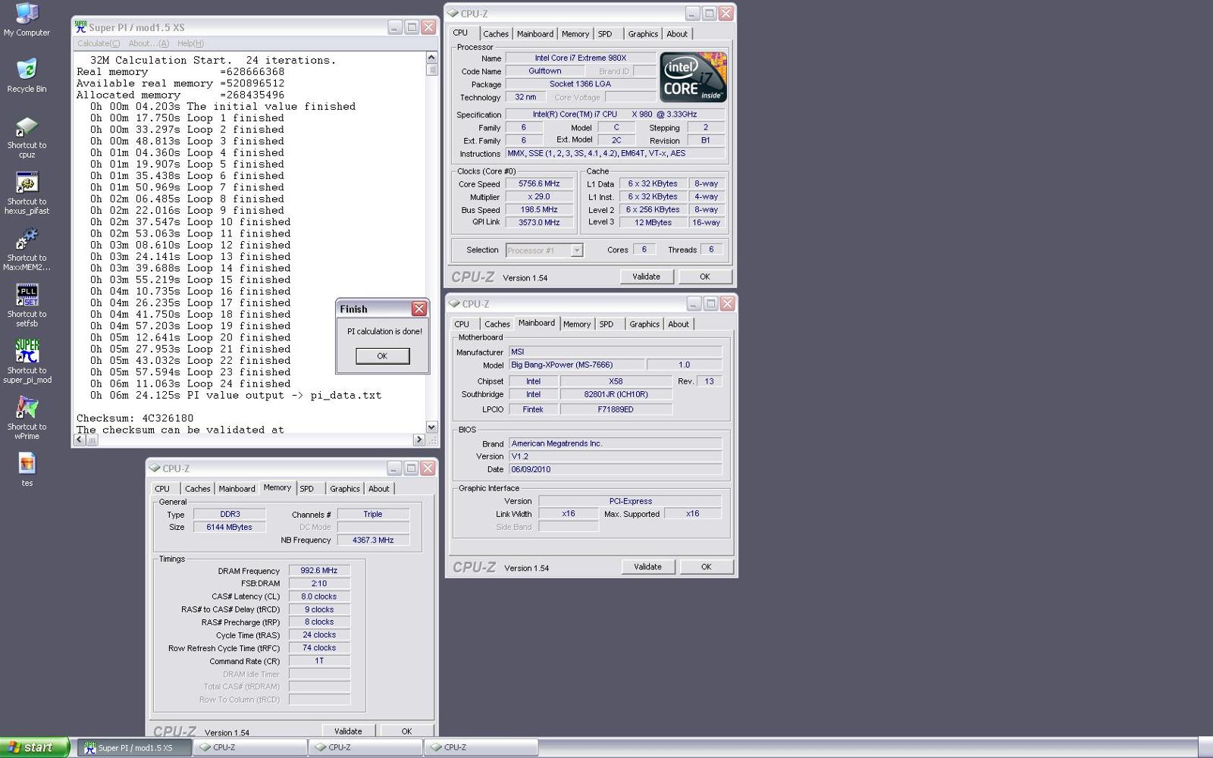
Task: Select Shortcut to setfsb icon
Action: point(27,305)
